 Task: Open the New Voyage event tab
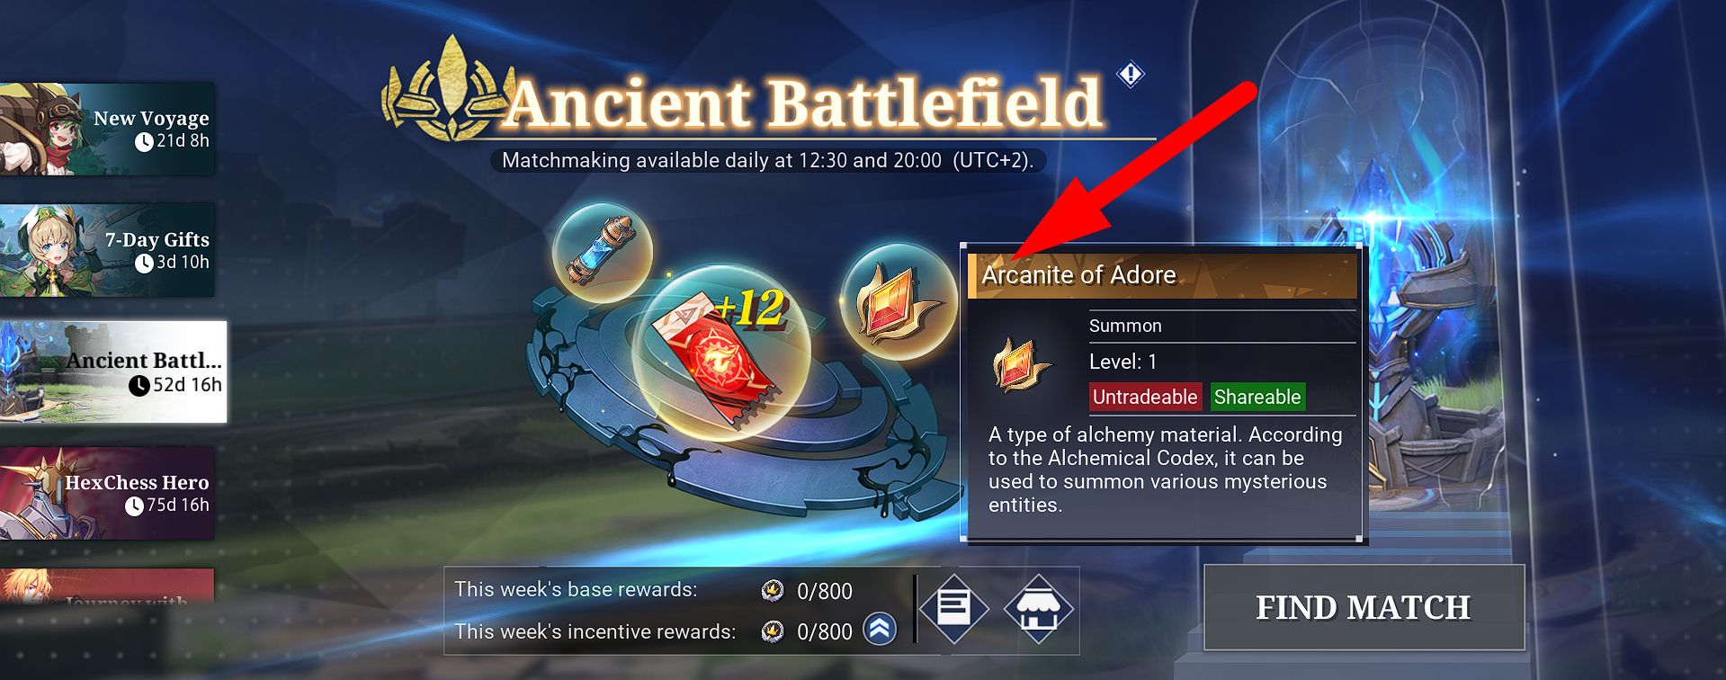(x=107, y=129)
